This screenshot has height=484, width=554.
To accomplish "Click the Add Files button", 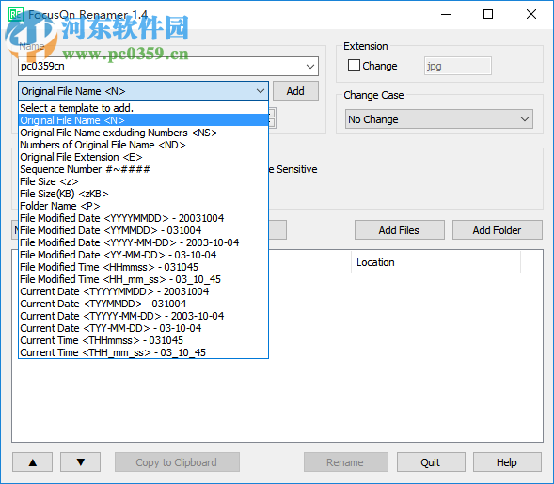I will point(399,230).
